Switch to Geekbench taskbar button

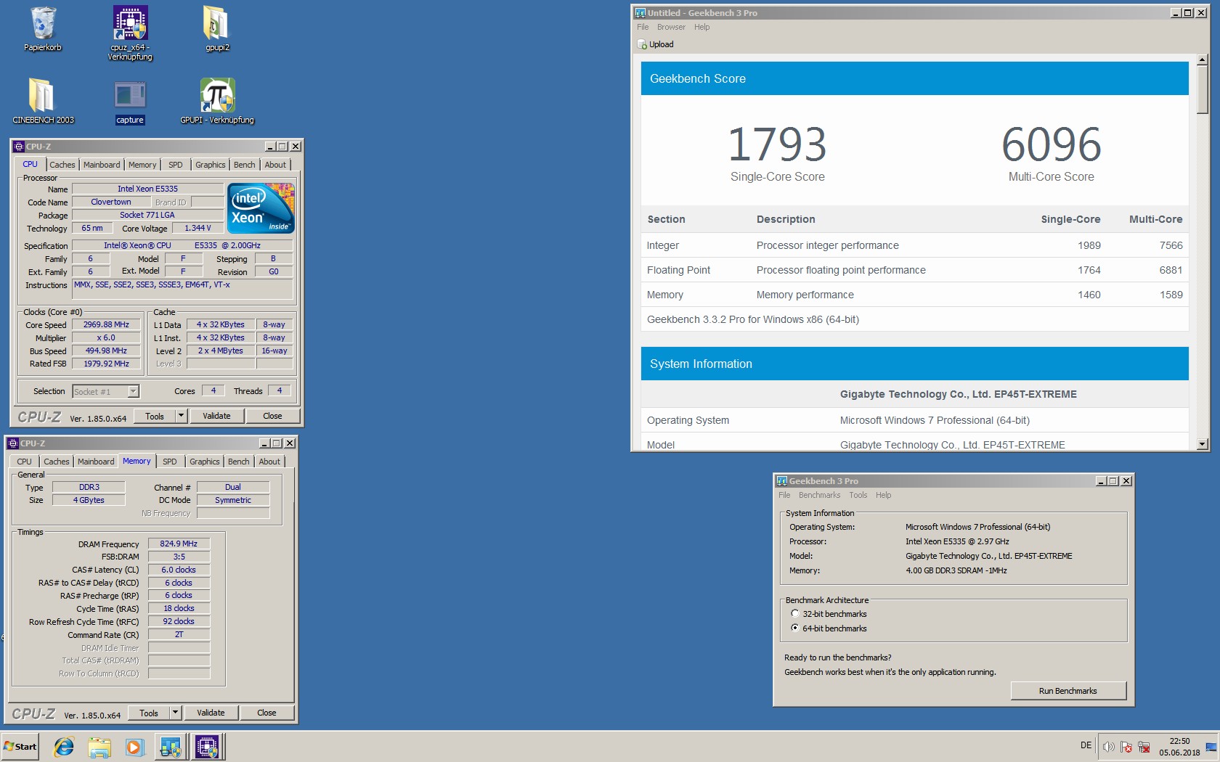tap(171, 747)
